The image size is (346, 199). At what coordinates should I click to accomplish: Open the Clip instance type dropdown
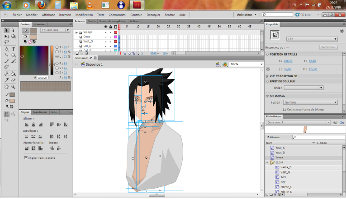[312, 39]
